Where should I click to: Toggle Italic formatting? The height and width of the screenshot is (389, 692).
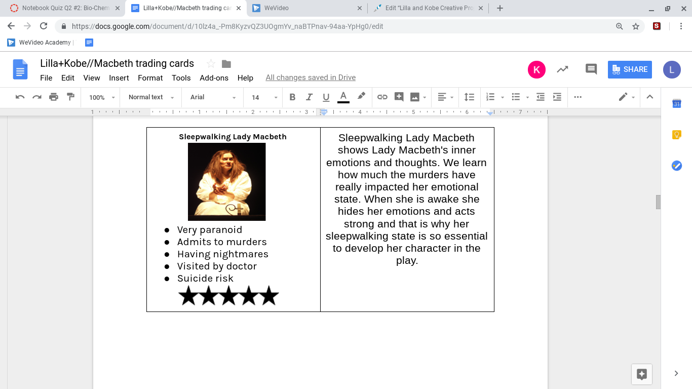coord(309,97)
